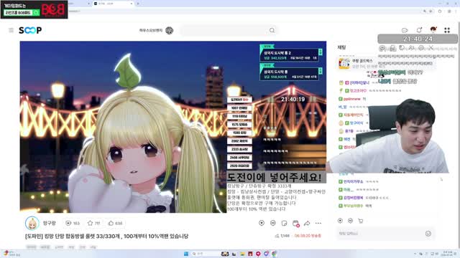460x258 pixels.
Task: Start broadcasting with the camera icon
Action: [x=405, y=30]
